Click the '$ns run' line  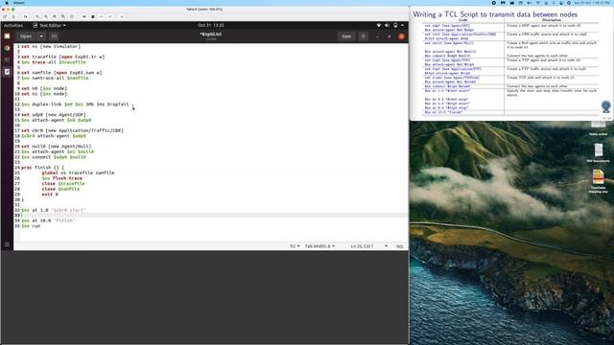pyautogui.click(x=31, y=226)
